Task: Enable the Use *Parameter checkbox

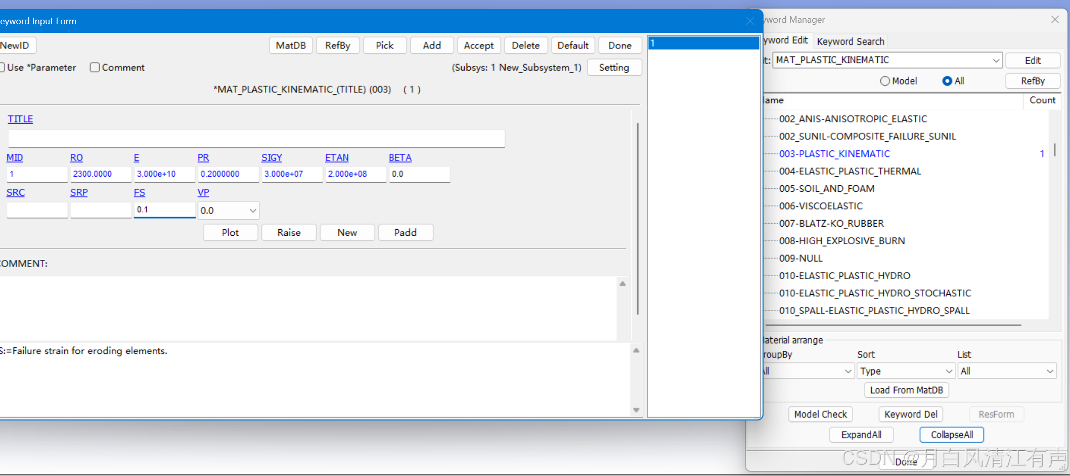Action: point(2,67)
